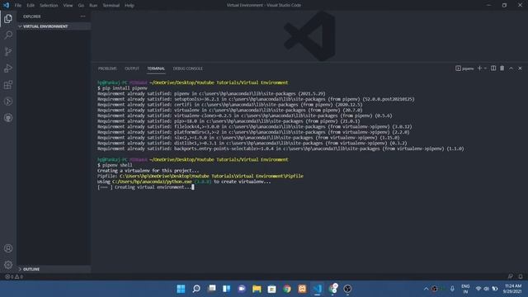Open Widgets from the taskbar

tap(227, 289)
